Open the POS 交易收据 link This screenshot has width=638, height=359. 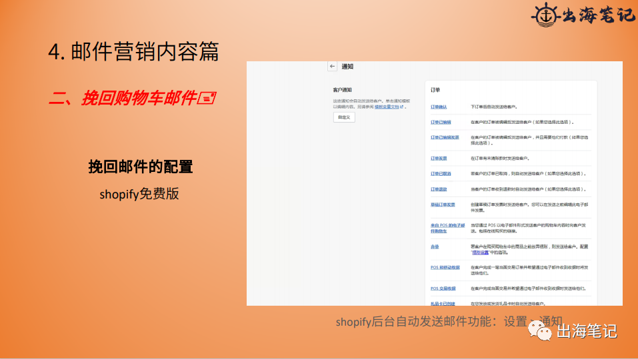(443, 288)
